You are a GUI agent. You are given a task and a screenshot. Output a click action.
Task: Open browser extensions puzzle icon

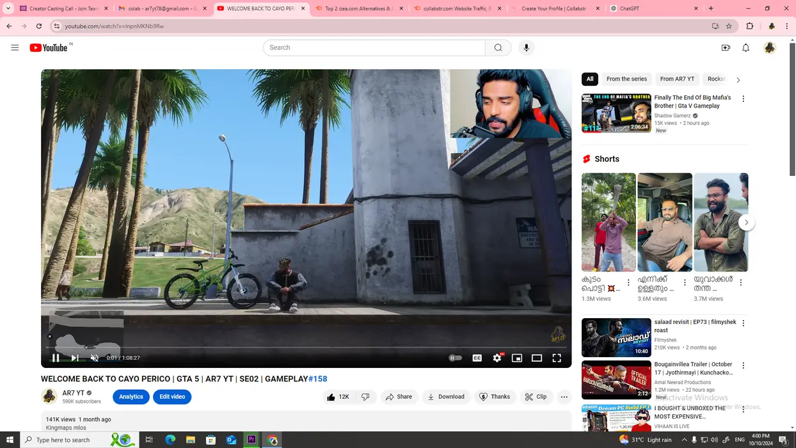(750, 26)
